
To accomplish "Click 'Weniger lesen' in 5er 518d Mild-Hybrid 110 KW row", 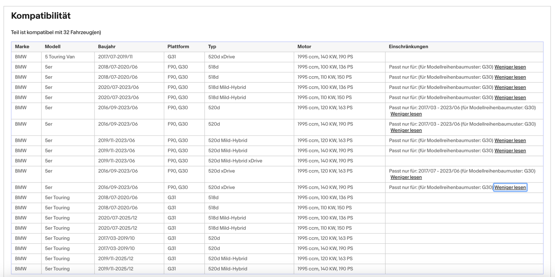I will (510, 98).
